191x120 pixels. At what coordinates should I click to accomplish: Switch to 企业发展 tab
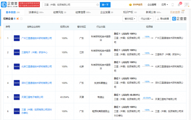107,12
